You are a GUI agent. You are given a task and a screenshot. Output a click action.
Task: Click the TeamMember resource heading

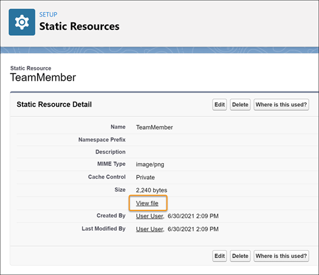coord(43,77)
